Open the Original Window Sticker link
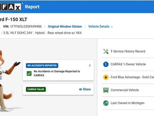The width and height of the screenshot is (154, 116). [x=65, y=27]
